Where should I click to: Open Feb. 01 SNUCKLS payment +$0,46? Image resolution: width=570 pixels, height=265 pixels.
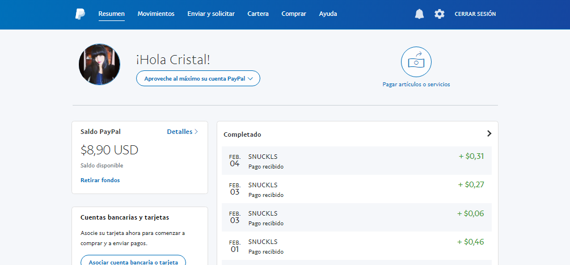click(x=357, y=246)
